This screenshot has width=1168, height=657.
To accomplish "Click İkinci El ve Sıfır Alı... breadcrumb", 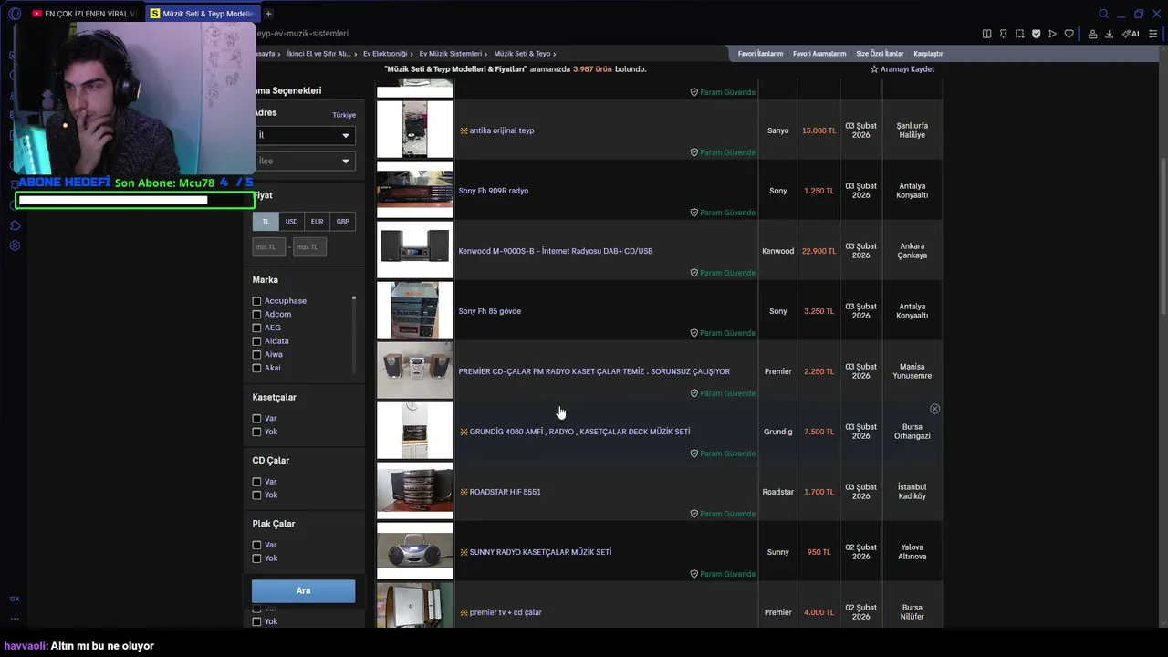I will (318, 54).
